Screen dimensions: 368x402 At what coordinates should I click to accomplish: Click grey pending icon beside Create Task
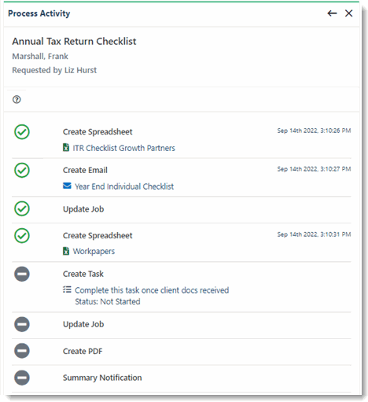tap(22, 274)
